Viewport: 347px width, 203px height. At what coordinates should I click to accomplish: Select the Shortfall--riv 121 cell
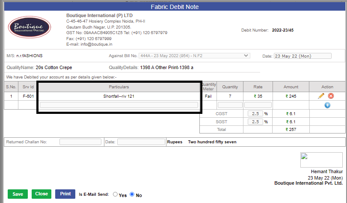(x=119, y=96)
